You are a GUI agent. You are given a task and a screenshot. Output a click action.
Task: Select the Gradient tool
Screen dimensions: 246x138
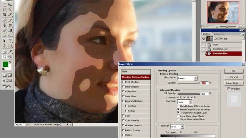[x=10, y=30]
